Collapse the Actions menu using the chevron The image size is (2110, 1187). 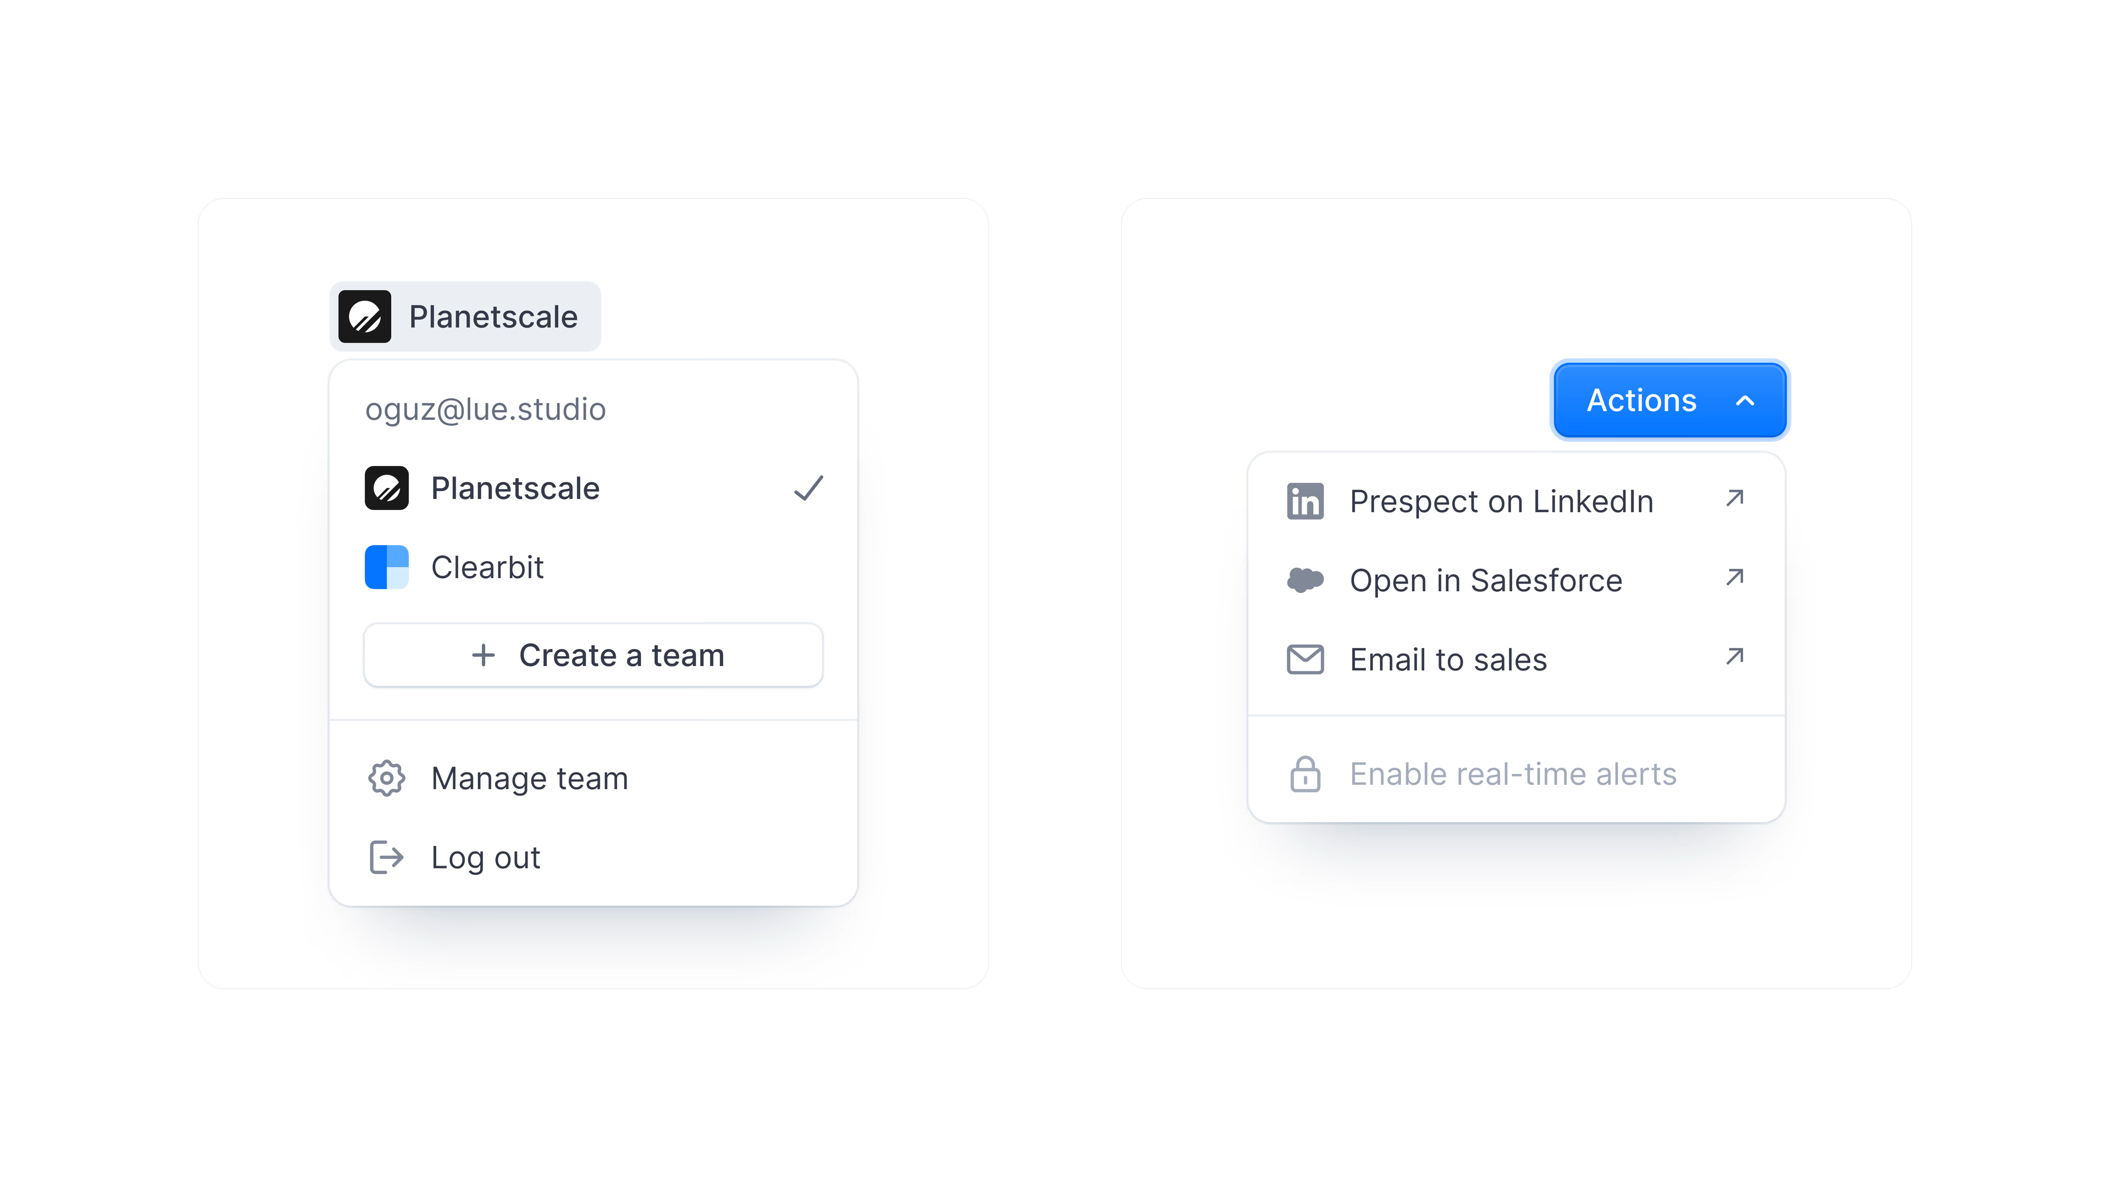tap(1745, 401)
